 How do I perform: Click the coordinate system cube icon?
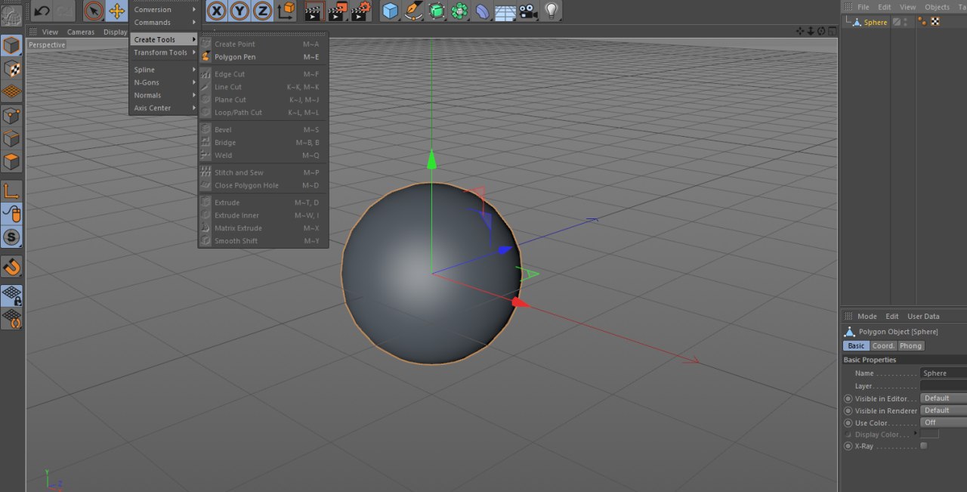[286, 11]
